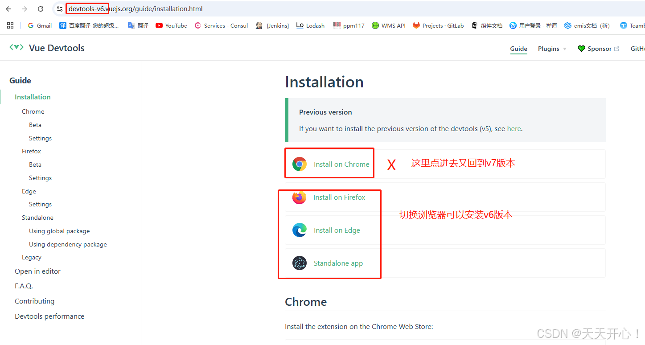
Task: Click the Standalone app Electron icon
Action: [x=300, y=263]
